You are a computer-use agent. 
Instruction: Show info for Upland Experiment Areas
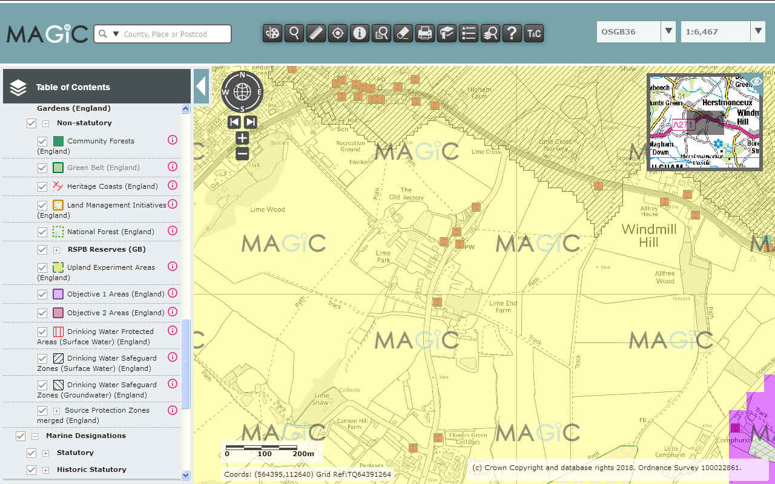[172, 266]
